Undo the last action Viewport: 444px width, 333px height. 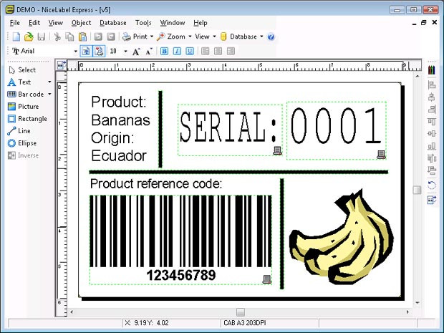point(98,37)
